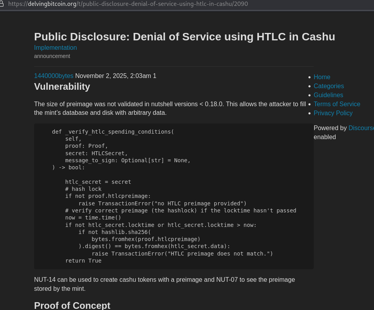This screenshot has height=310, width=374.
Task: Click code line 'return True'
Action: [83, 261]
